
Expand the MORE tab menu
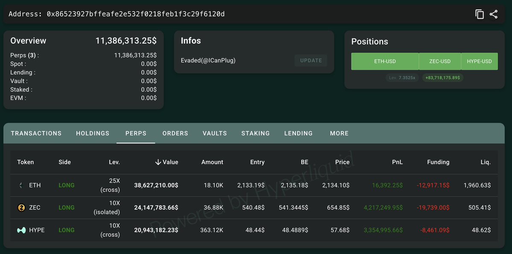click(339, 133)
